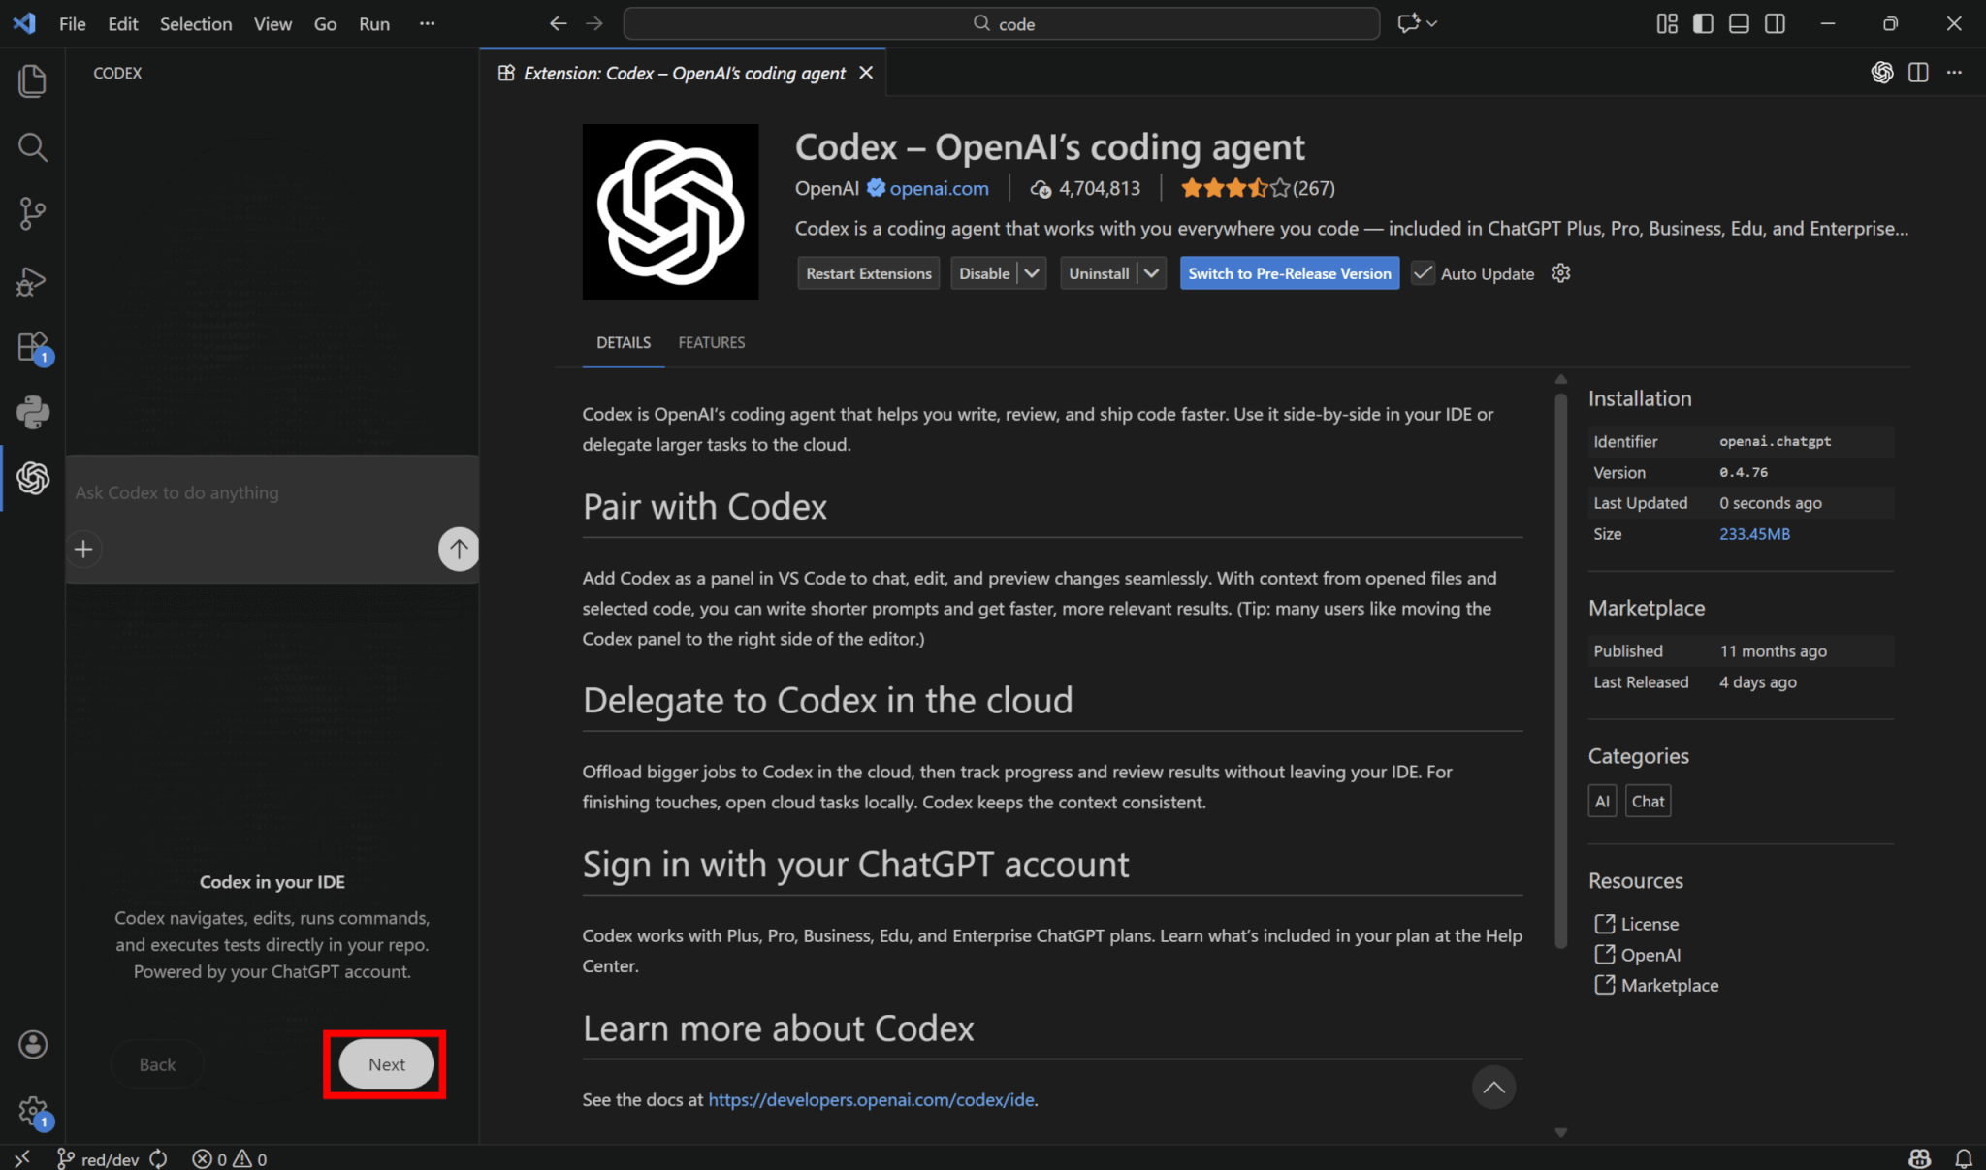Open the Run and Debug view
The image size is (1986, 1170).
click(32, 281)
